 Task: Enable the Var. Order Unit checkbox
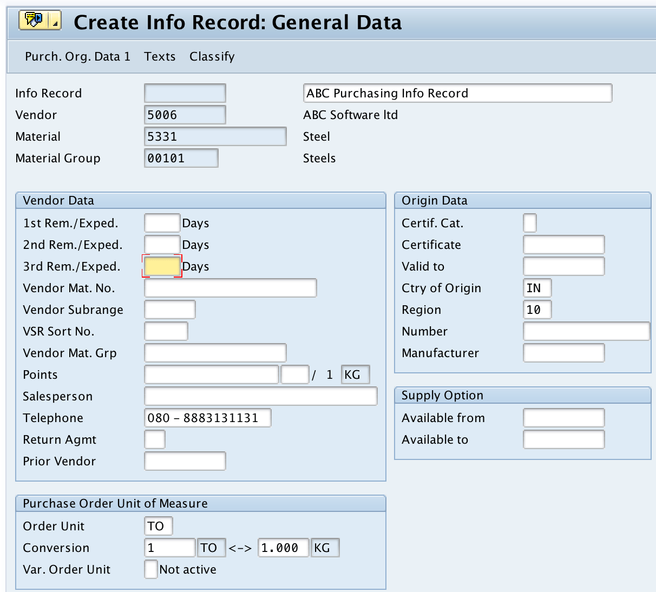(x=150, y=569)
